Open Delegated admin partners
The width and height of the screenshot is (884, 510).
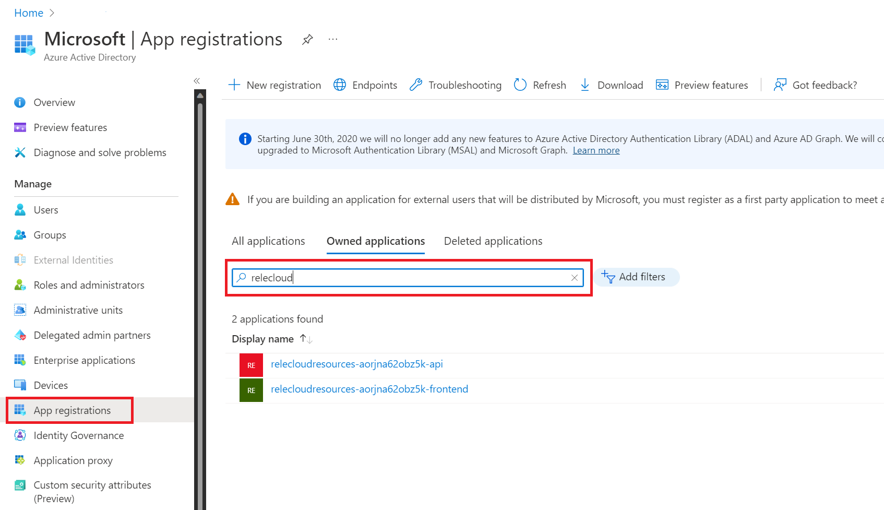pyautogui.click(x=92, y=335)
